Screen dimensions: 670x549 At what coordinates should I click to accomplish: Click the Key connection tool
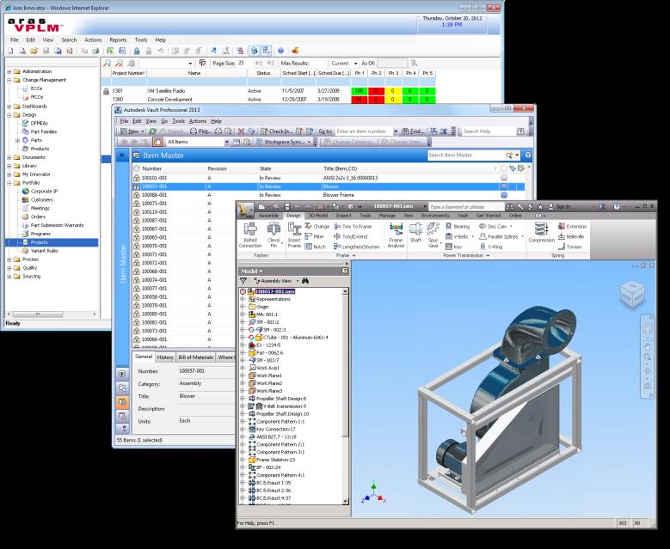(453, 247)
